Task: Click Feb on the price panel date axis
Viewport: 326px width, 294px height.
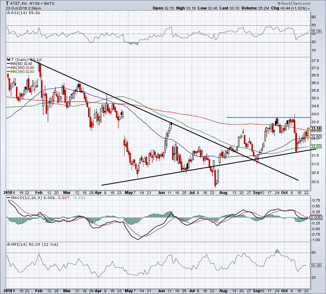Action: (x=39, y=192)
